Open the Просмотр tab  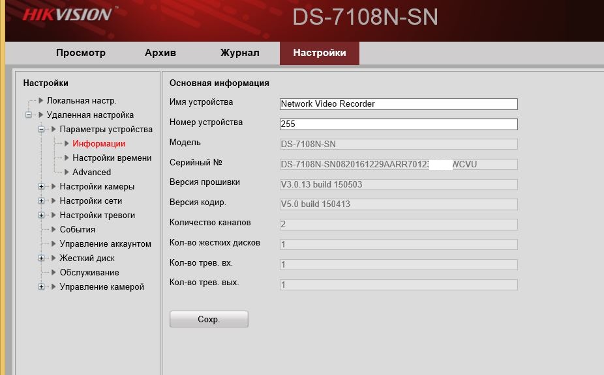click(80, 53)
